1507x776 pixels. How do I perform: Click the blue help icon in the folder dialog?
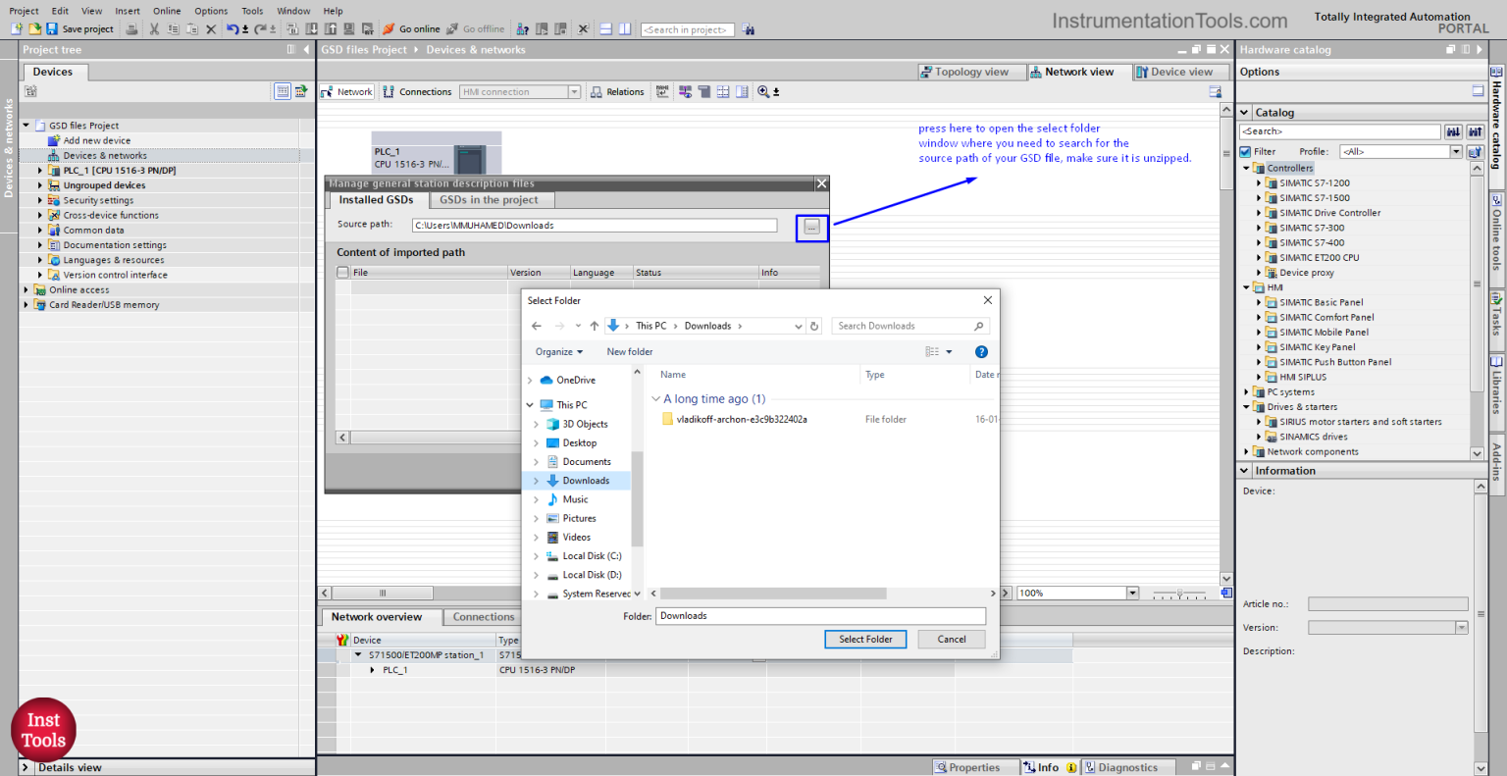click(981, 351)
